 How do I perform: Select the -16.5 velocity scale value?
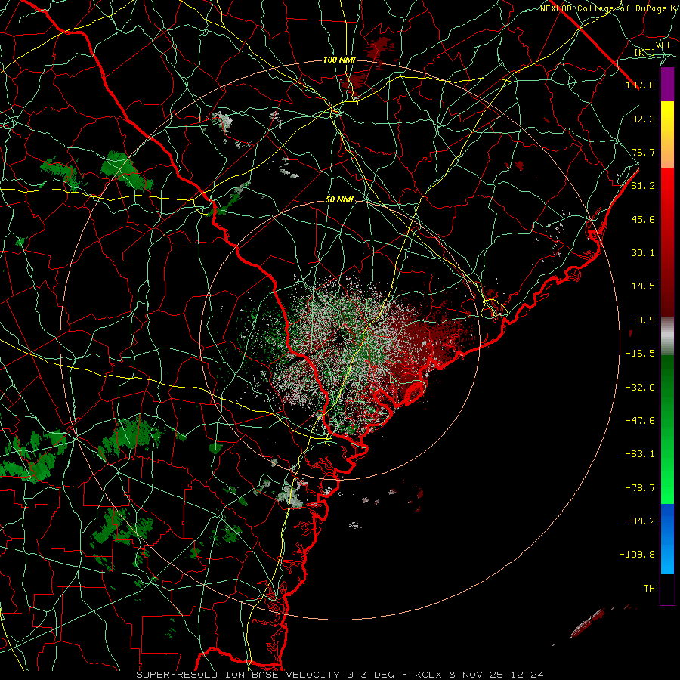(640, 354)
